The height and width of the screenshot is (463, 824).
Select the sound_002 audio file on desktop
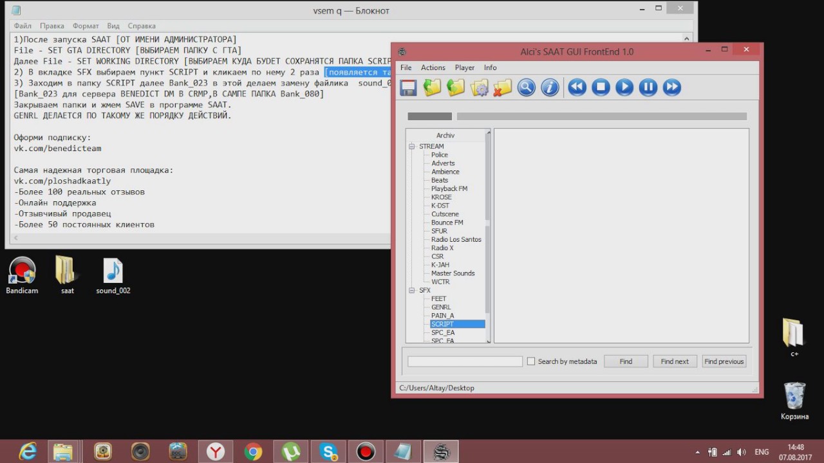point(113,275)
